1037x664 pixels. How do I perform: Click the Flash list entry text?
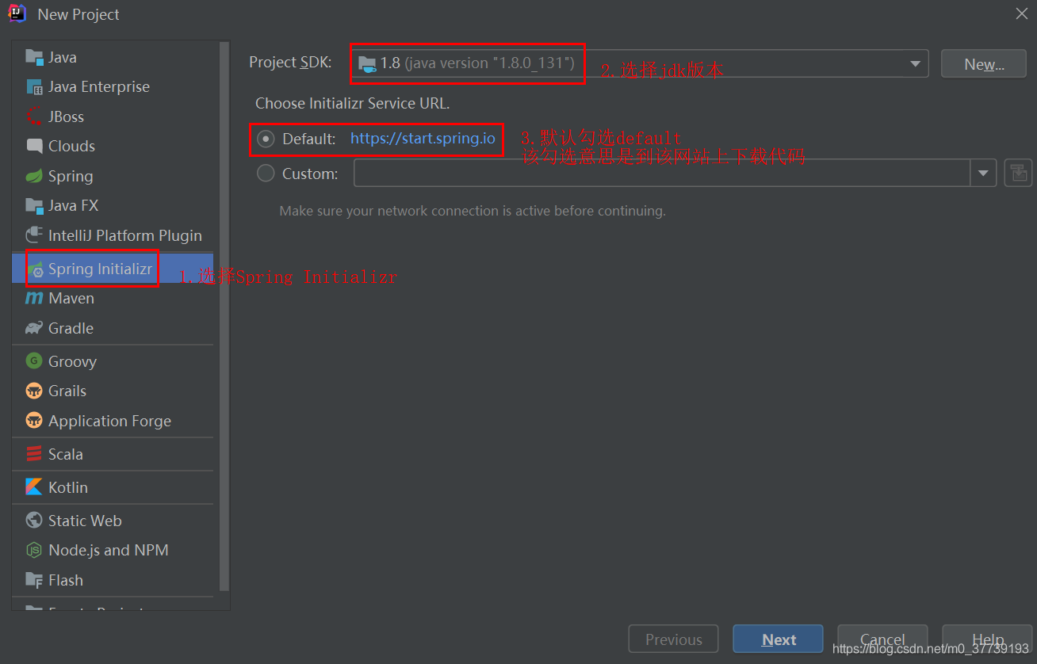pyautogui.click(x=65, y=580)
